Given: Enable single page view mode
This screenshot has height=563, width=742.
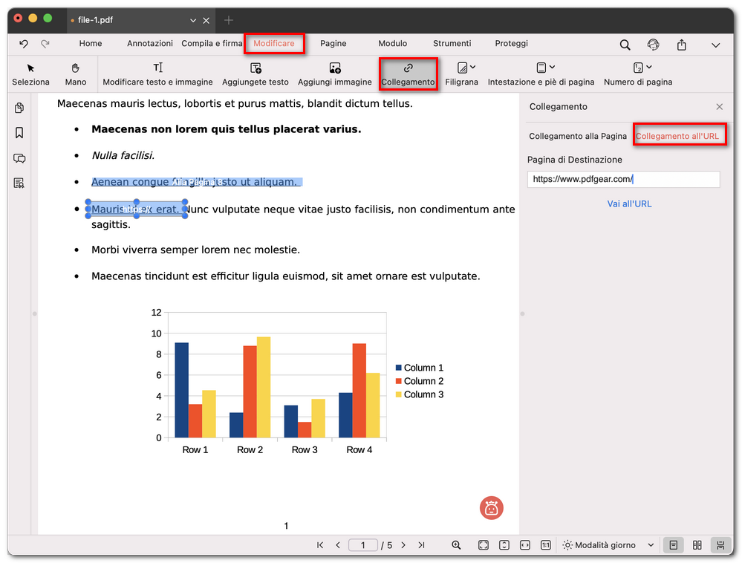Looking at the screenshot, I should [673, 545].
